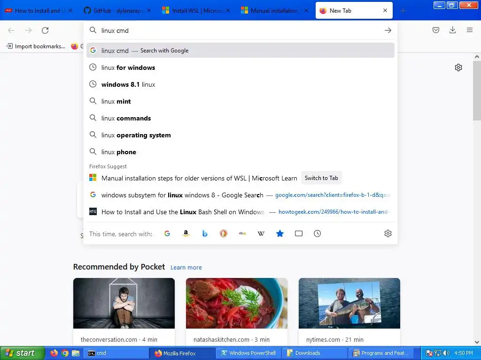Click scrollbar down arrow
The width and height of the screenshot is (481, 360).
pyautogui.click(x=477, y=342)
